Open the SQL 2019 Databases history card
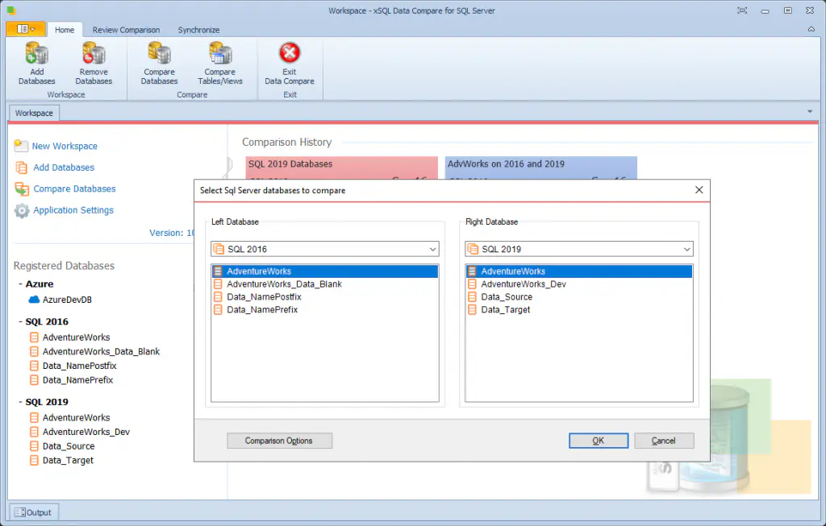826x526 pixels. 341,168
